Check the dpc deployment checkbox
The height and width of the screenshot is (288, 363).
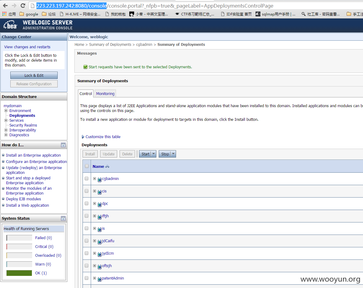[87, 203]
